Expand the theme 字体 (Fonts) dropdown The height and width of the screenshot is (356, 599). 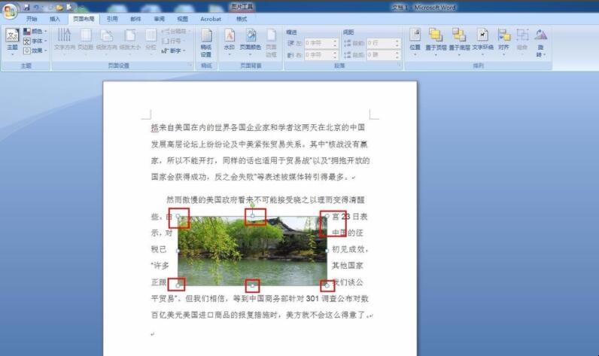pos(35,41)
